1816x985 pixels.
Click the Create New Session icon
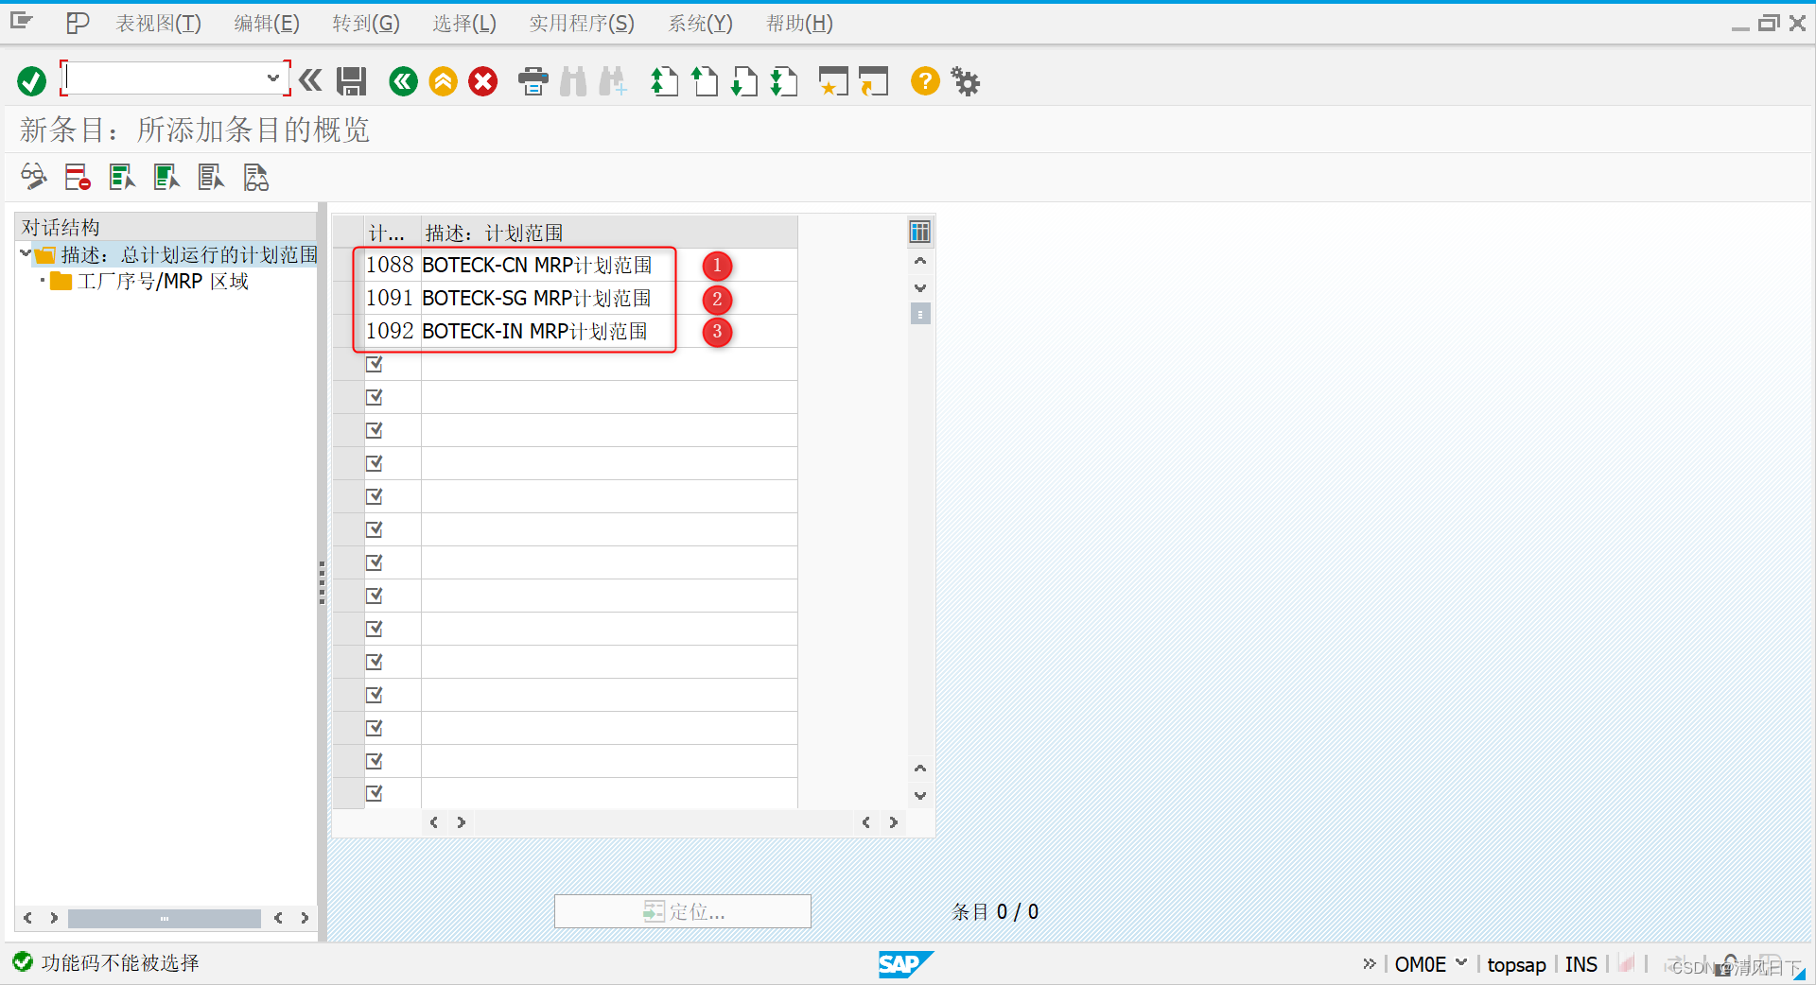tap(833, 81)
